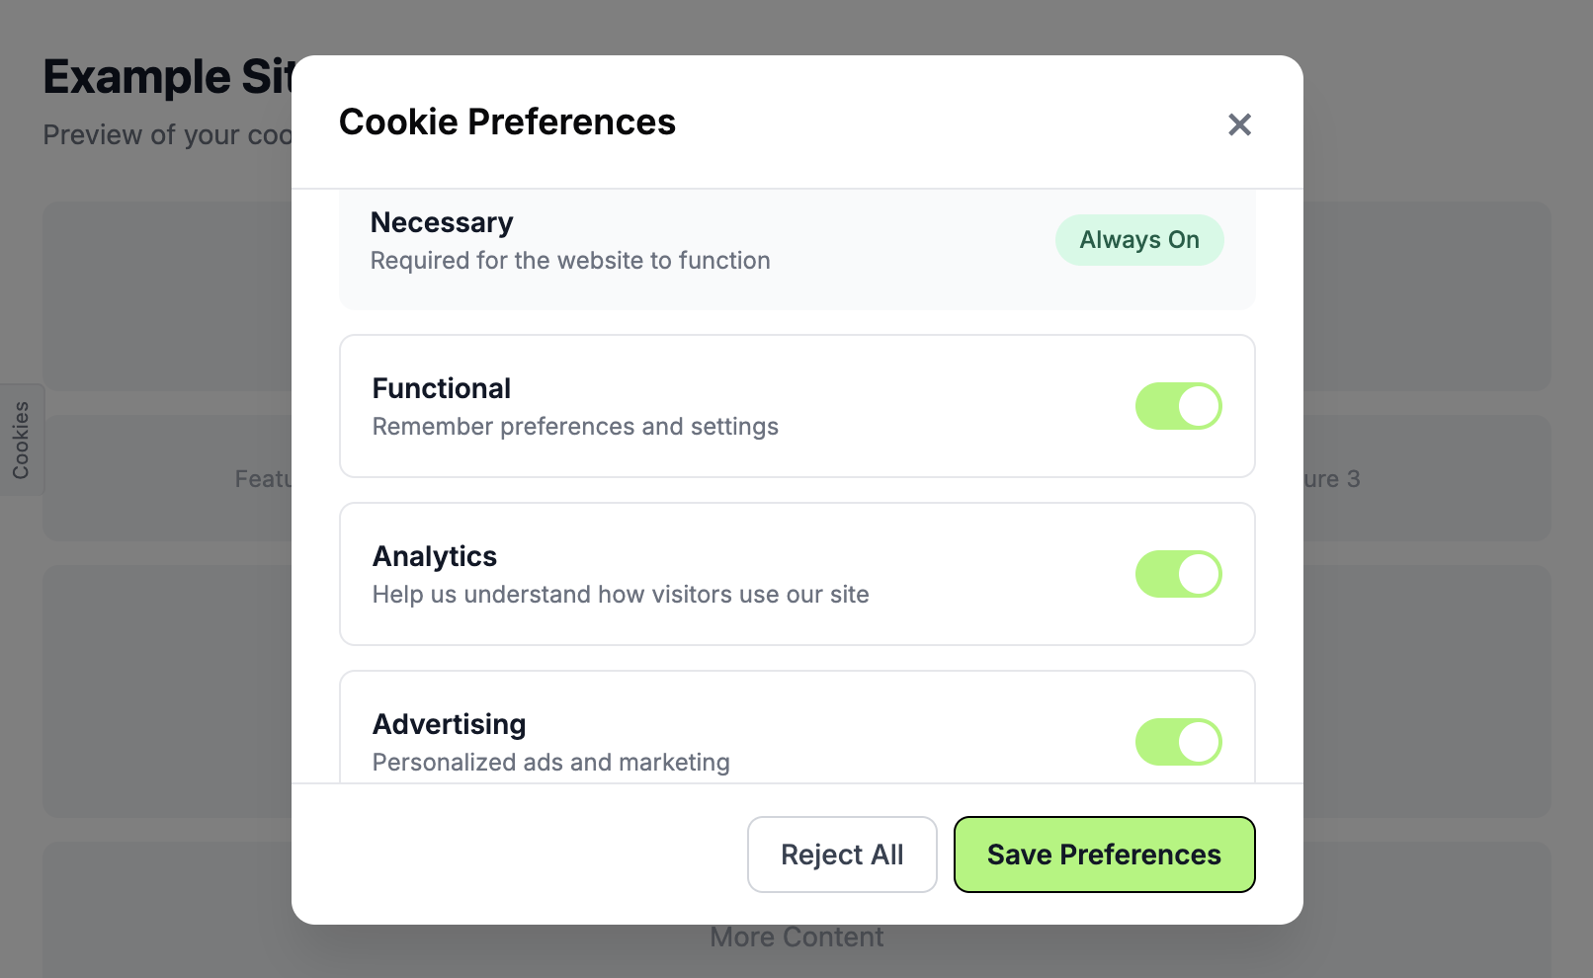This screenshot has width=1593, height=978.
Task: Click the 'Personalized ads and marketing' description
Action: click(550, 763)
